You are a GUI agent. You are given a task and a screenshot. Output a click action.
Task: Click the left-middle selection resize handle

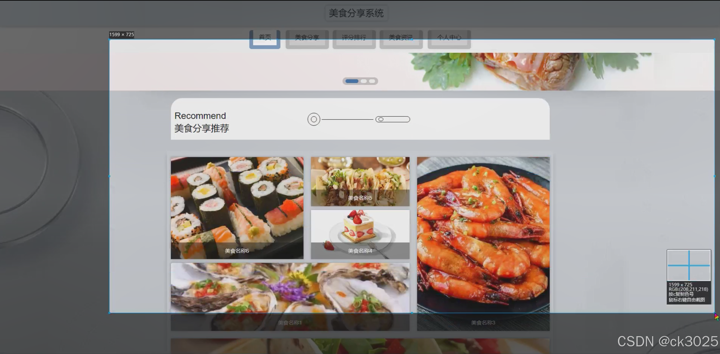109,176
